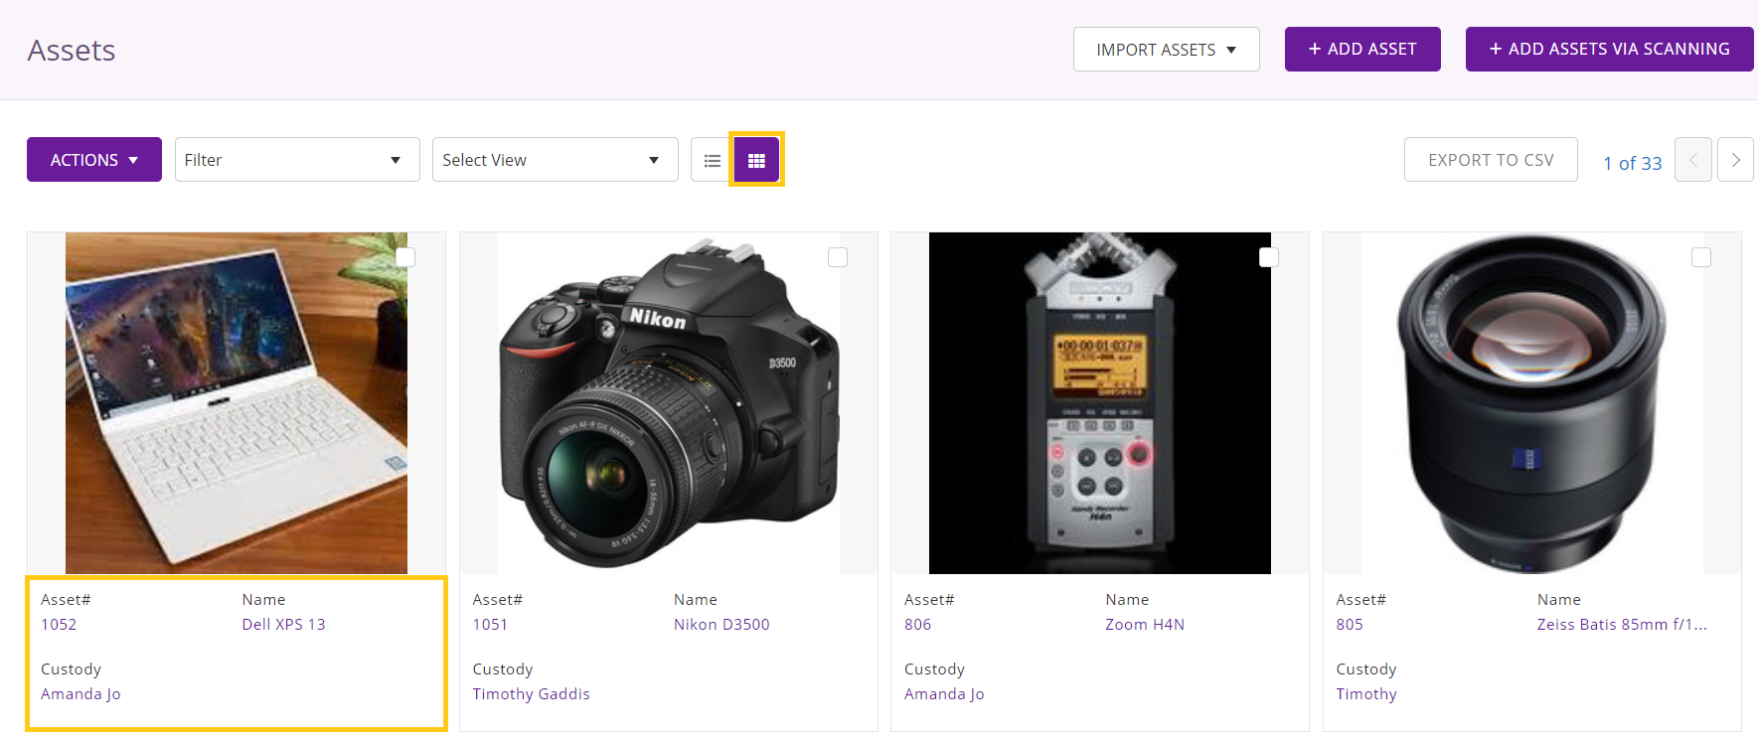Click the Export to CSV button
Image resolution: width=1758 pixels, height=741 pixels.
[1491, 160]
